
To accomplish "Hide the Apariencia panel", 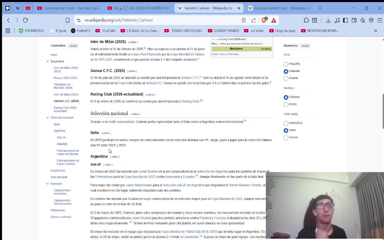I will coord(305,46).
